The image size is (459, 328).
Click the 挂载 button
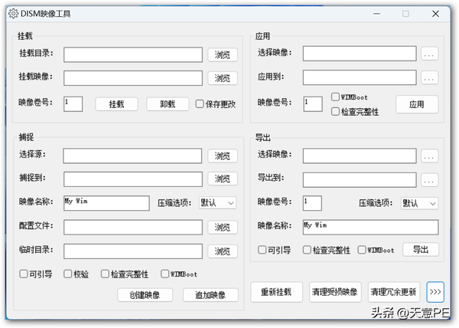(116, 104)
